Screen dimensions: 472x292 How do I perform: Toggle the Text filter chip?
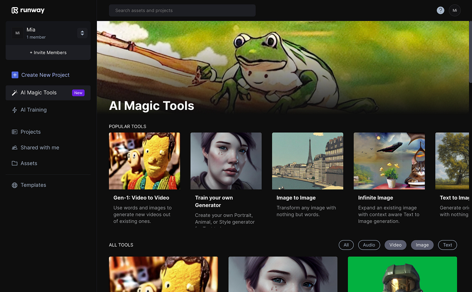(447, 245)
